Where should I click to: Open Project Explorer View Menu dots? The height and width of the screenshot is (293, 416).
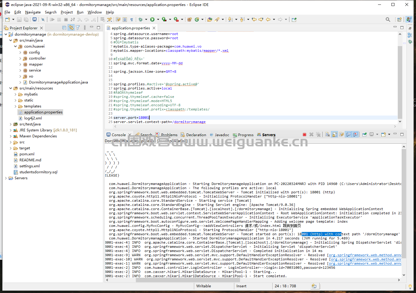(85, 28)
